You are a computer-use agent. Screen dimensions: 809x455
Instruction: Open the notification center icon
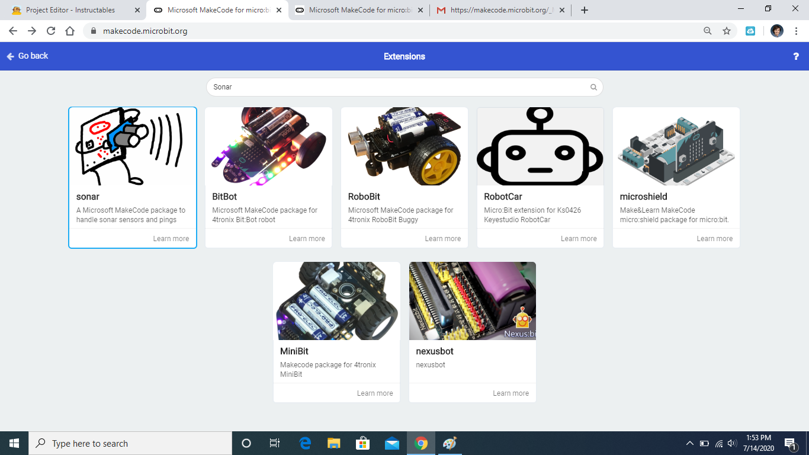tap(790, 443)
